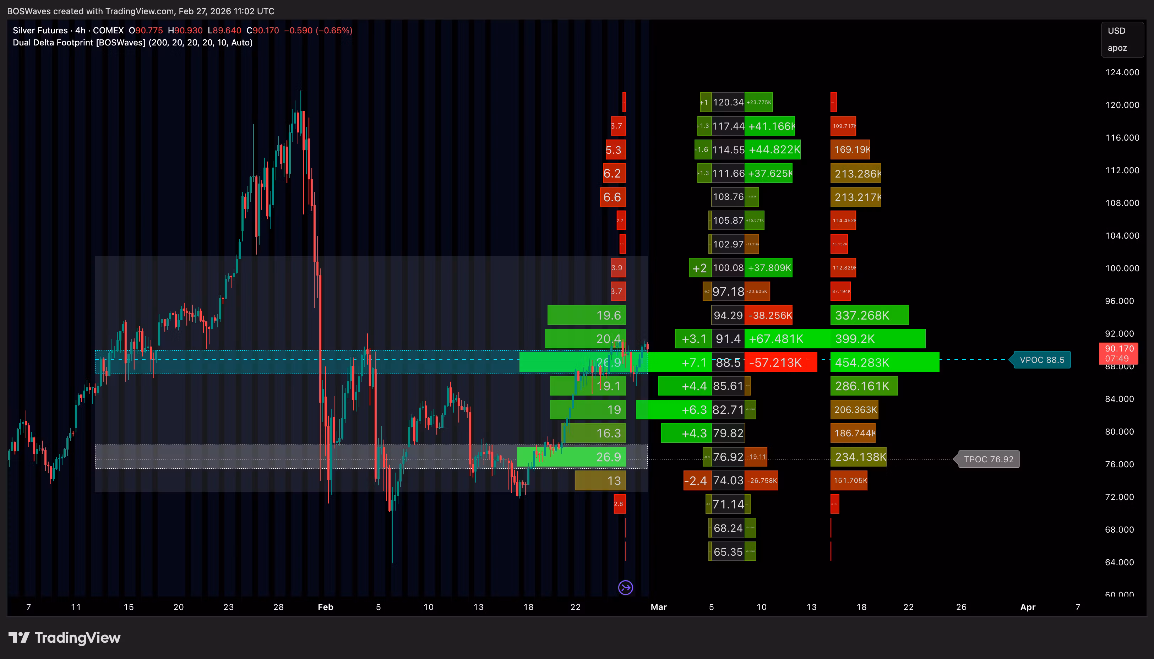This screenshot has height=659, width=1154.
Task: Click the TPOC 76.92 label
Action: pos(989,459)
